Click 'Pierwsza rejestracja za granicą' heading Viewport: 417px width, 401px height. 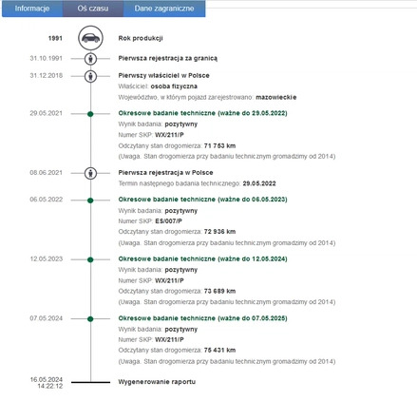[168, 58]
